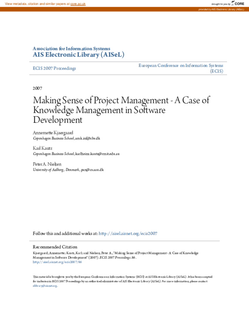249x323 pixels.
Task: Open the core.ac.uk link in top banner
Action: click(x=78, y=4)
